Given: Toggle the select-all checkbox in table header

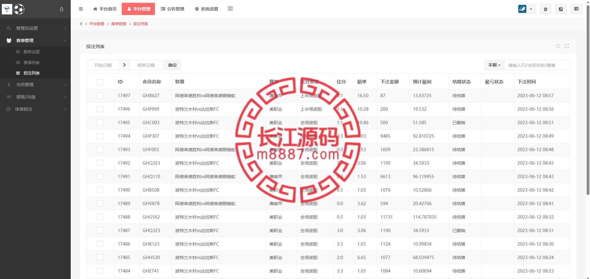Looking at the screenshot, I should point(100,82).
